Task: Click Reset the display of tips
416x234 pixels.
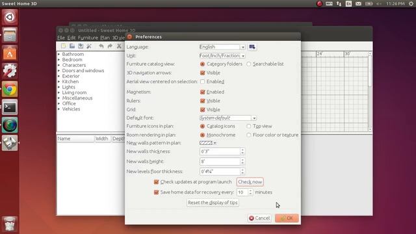Action: pos(213,203)
